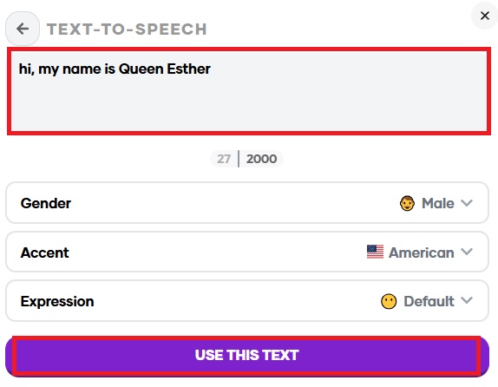Click the American flag icon
This screenshot has height=387, width=498.
[x=375, y=252]
